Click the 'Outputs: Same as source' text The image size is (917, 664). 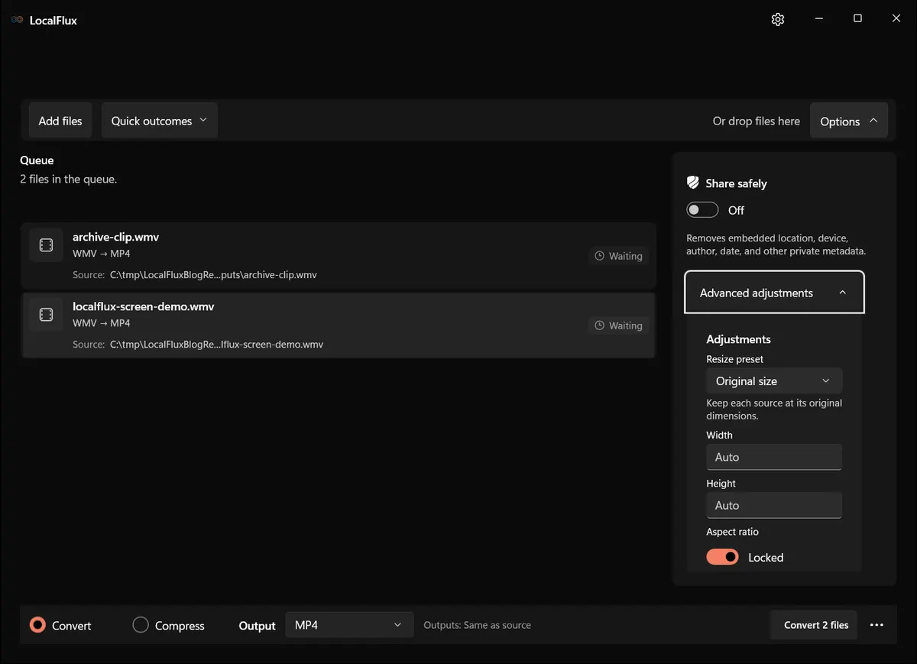478,625
